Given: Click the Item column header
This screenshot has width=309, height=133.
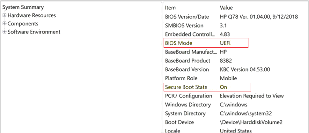Looking at the screenshot, I should [170, 8].
